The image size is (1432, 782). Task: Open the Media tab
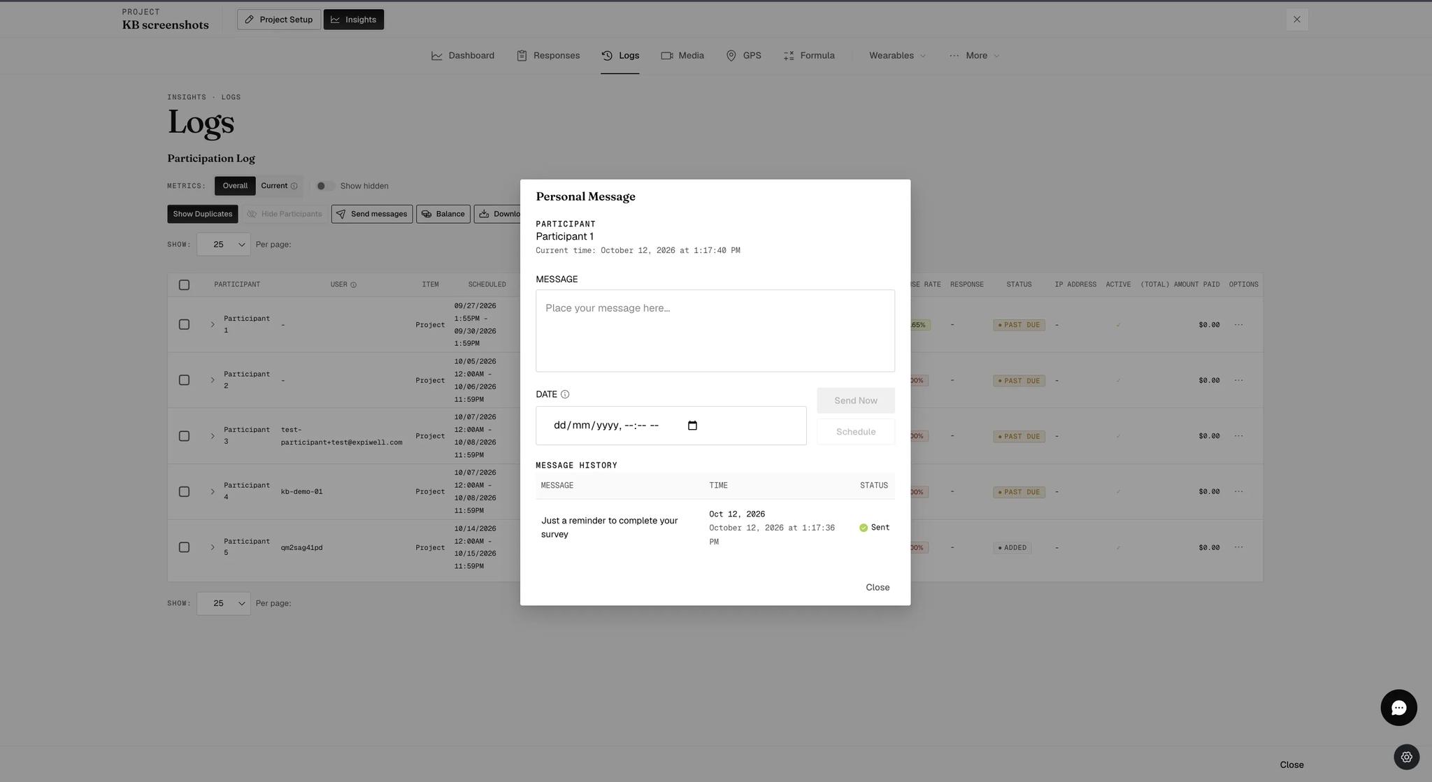[x=682, y=56]
